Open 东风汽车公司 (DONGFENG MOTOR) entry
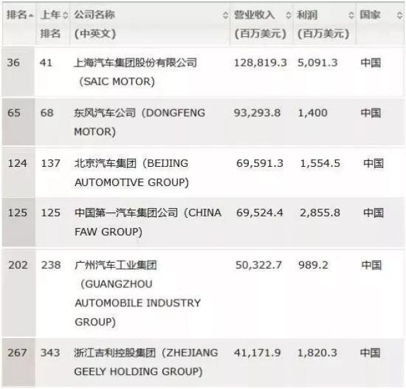This screenshot has height=389, width=406. pos(139,122)
